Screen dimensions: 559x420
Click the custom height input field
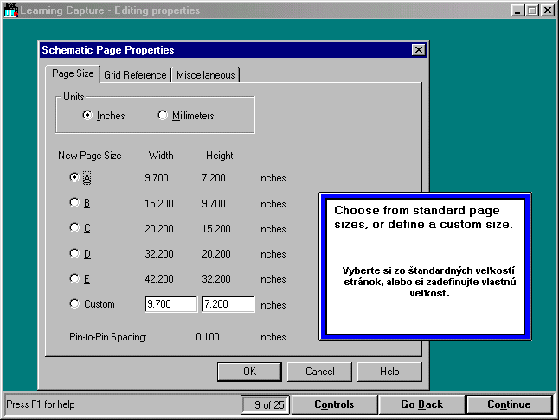click(x=228, y=304)
